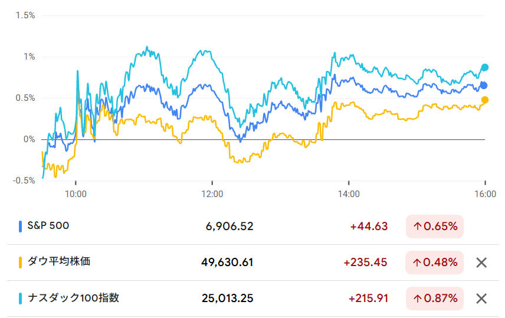This screenshot has width=505, height=318.
Task: Remove ナスダック100指数 using its X icon
Action: [x=481, y=299]
